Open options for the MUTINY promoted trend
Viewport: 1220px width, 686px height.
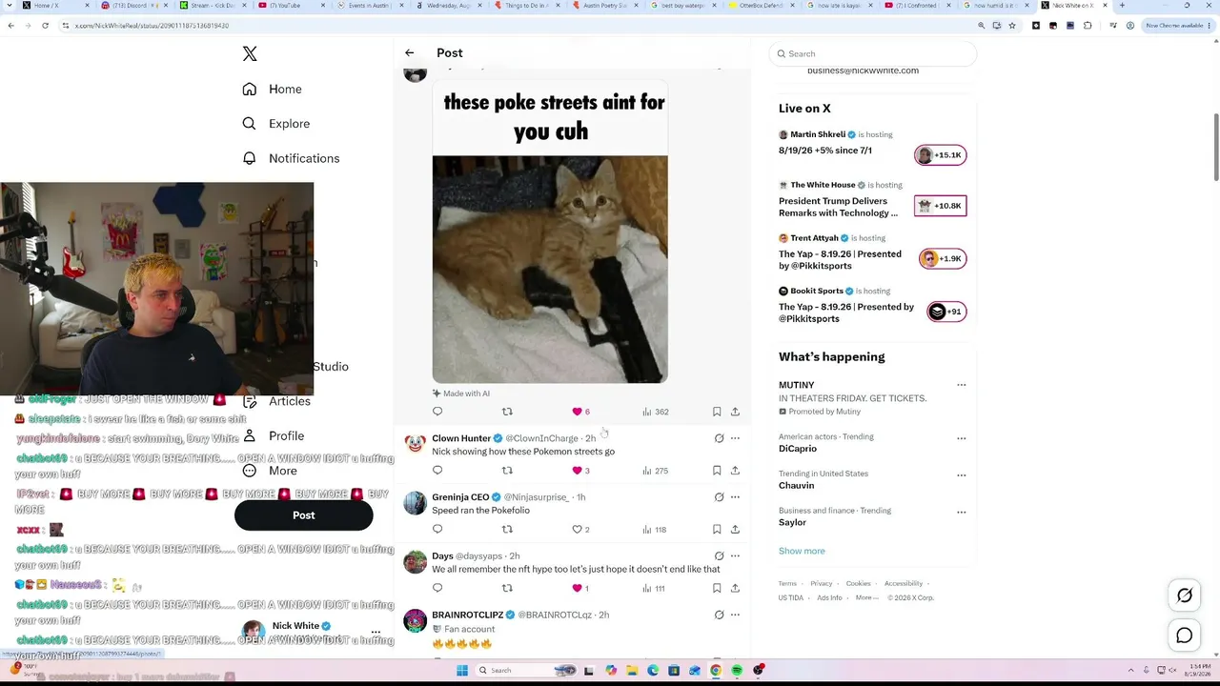(961, 386)
